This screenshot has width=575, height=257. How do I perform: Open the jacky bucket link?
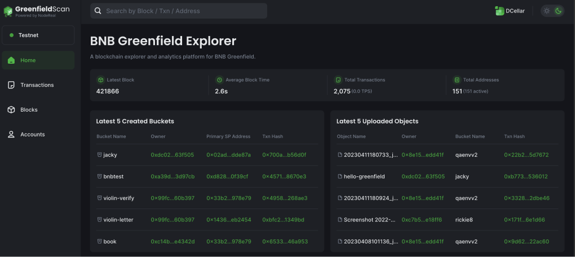pyautogui.click(x=110, y=154)
